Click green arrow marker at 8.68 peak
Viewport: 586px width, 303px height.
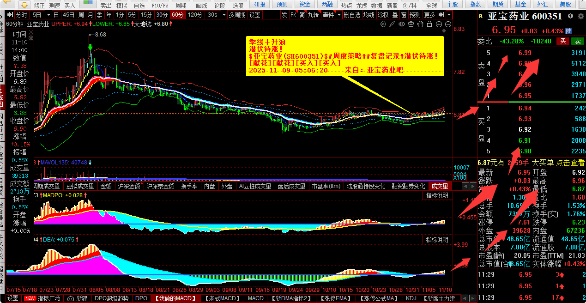(x=90, y=47)
